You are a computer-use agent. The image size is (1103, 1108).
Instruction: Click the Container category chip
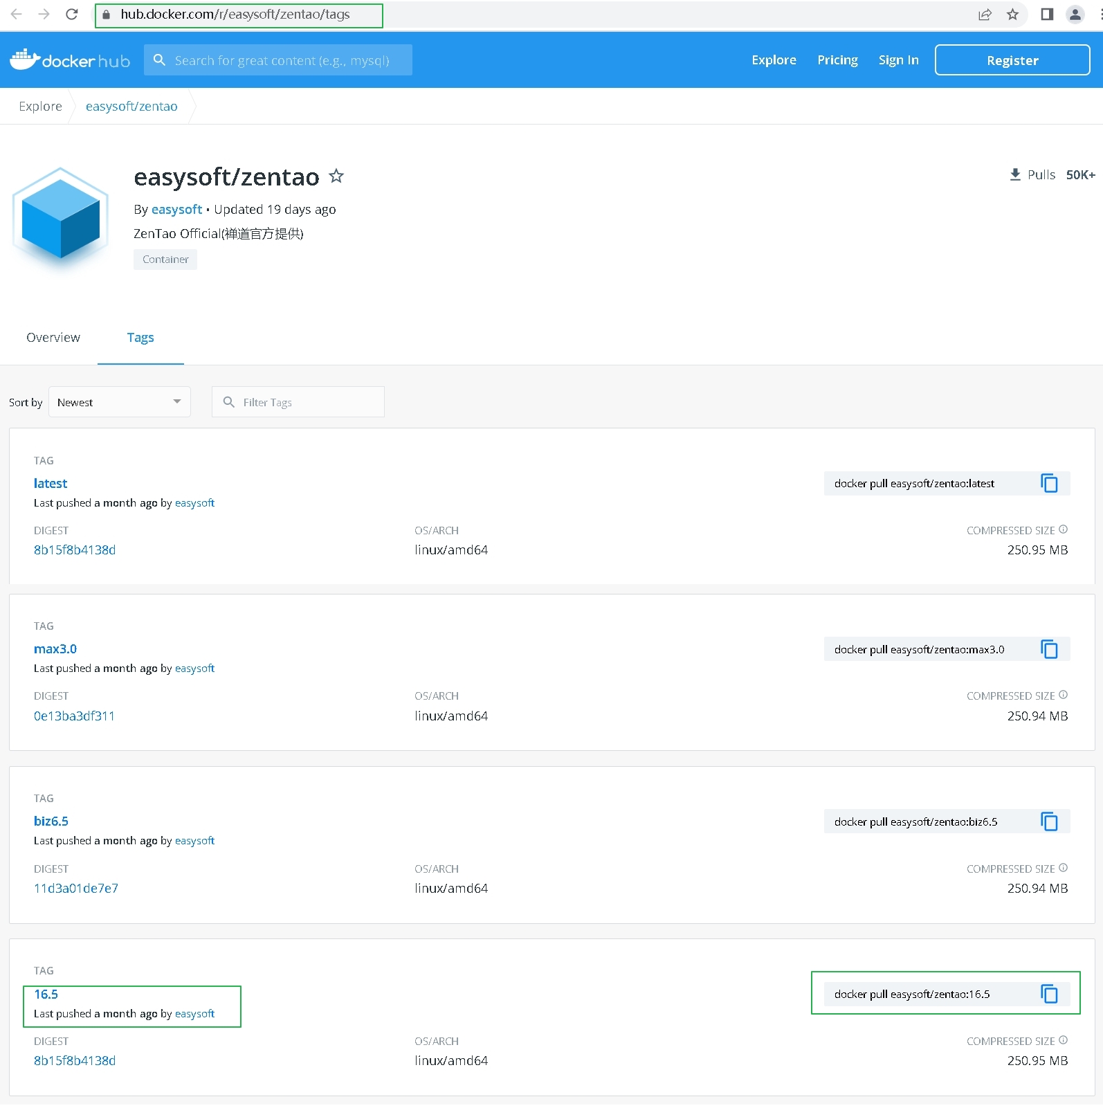click(x=165, y=260)
